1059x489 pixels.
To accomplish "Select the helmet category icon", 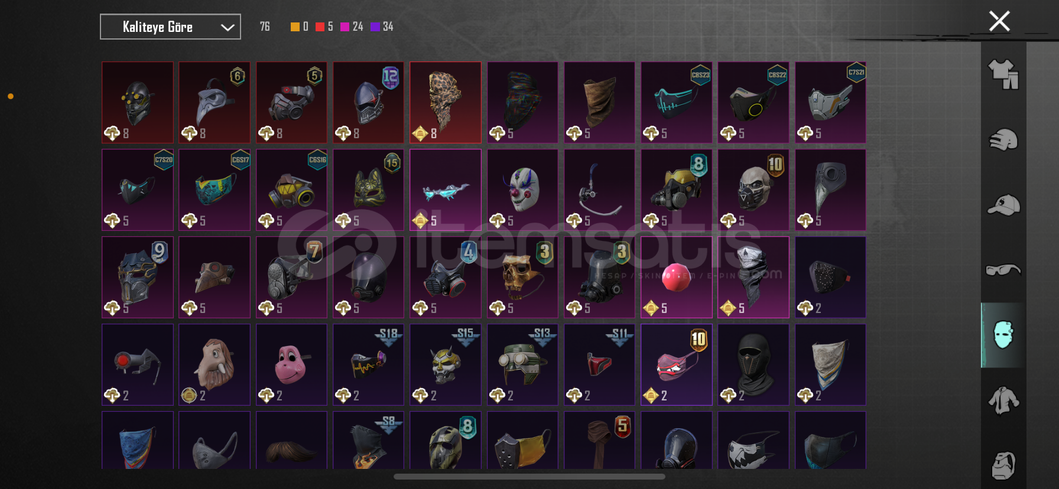I will 1003,140.
